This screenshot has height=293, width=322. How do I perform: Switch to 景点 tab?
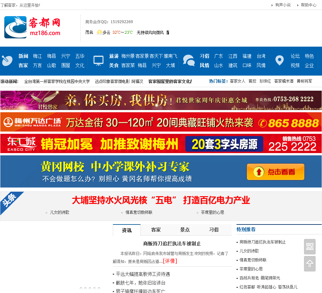pyautogui.click(x=185, y=230)
